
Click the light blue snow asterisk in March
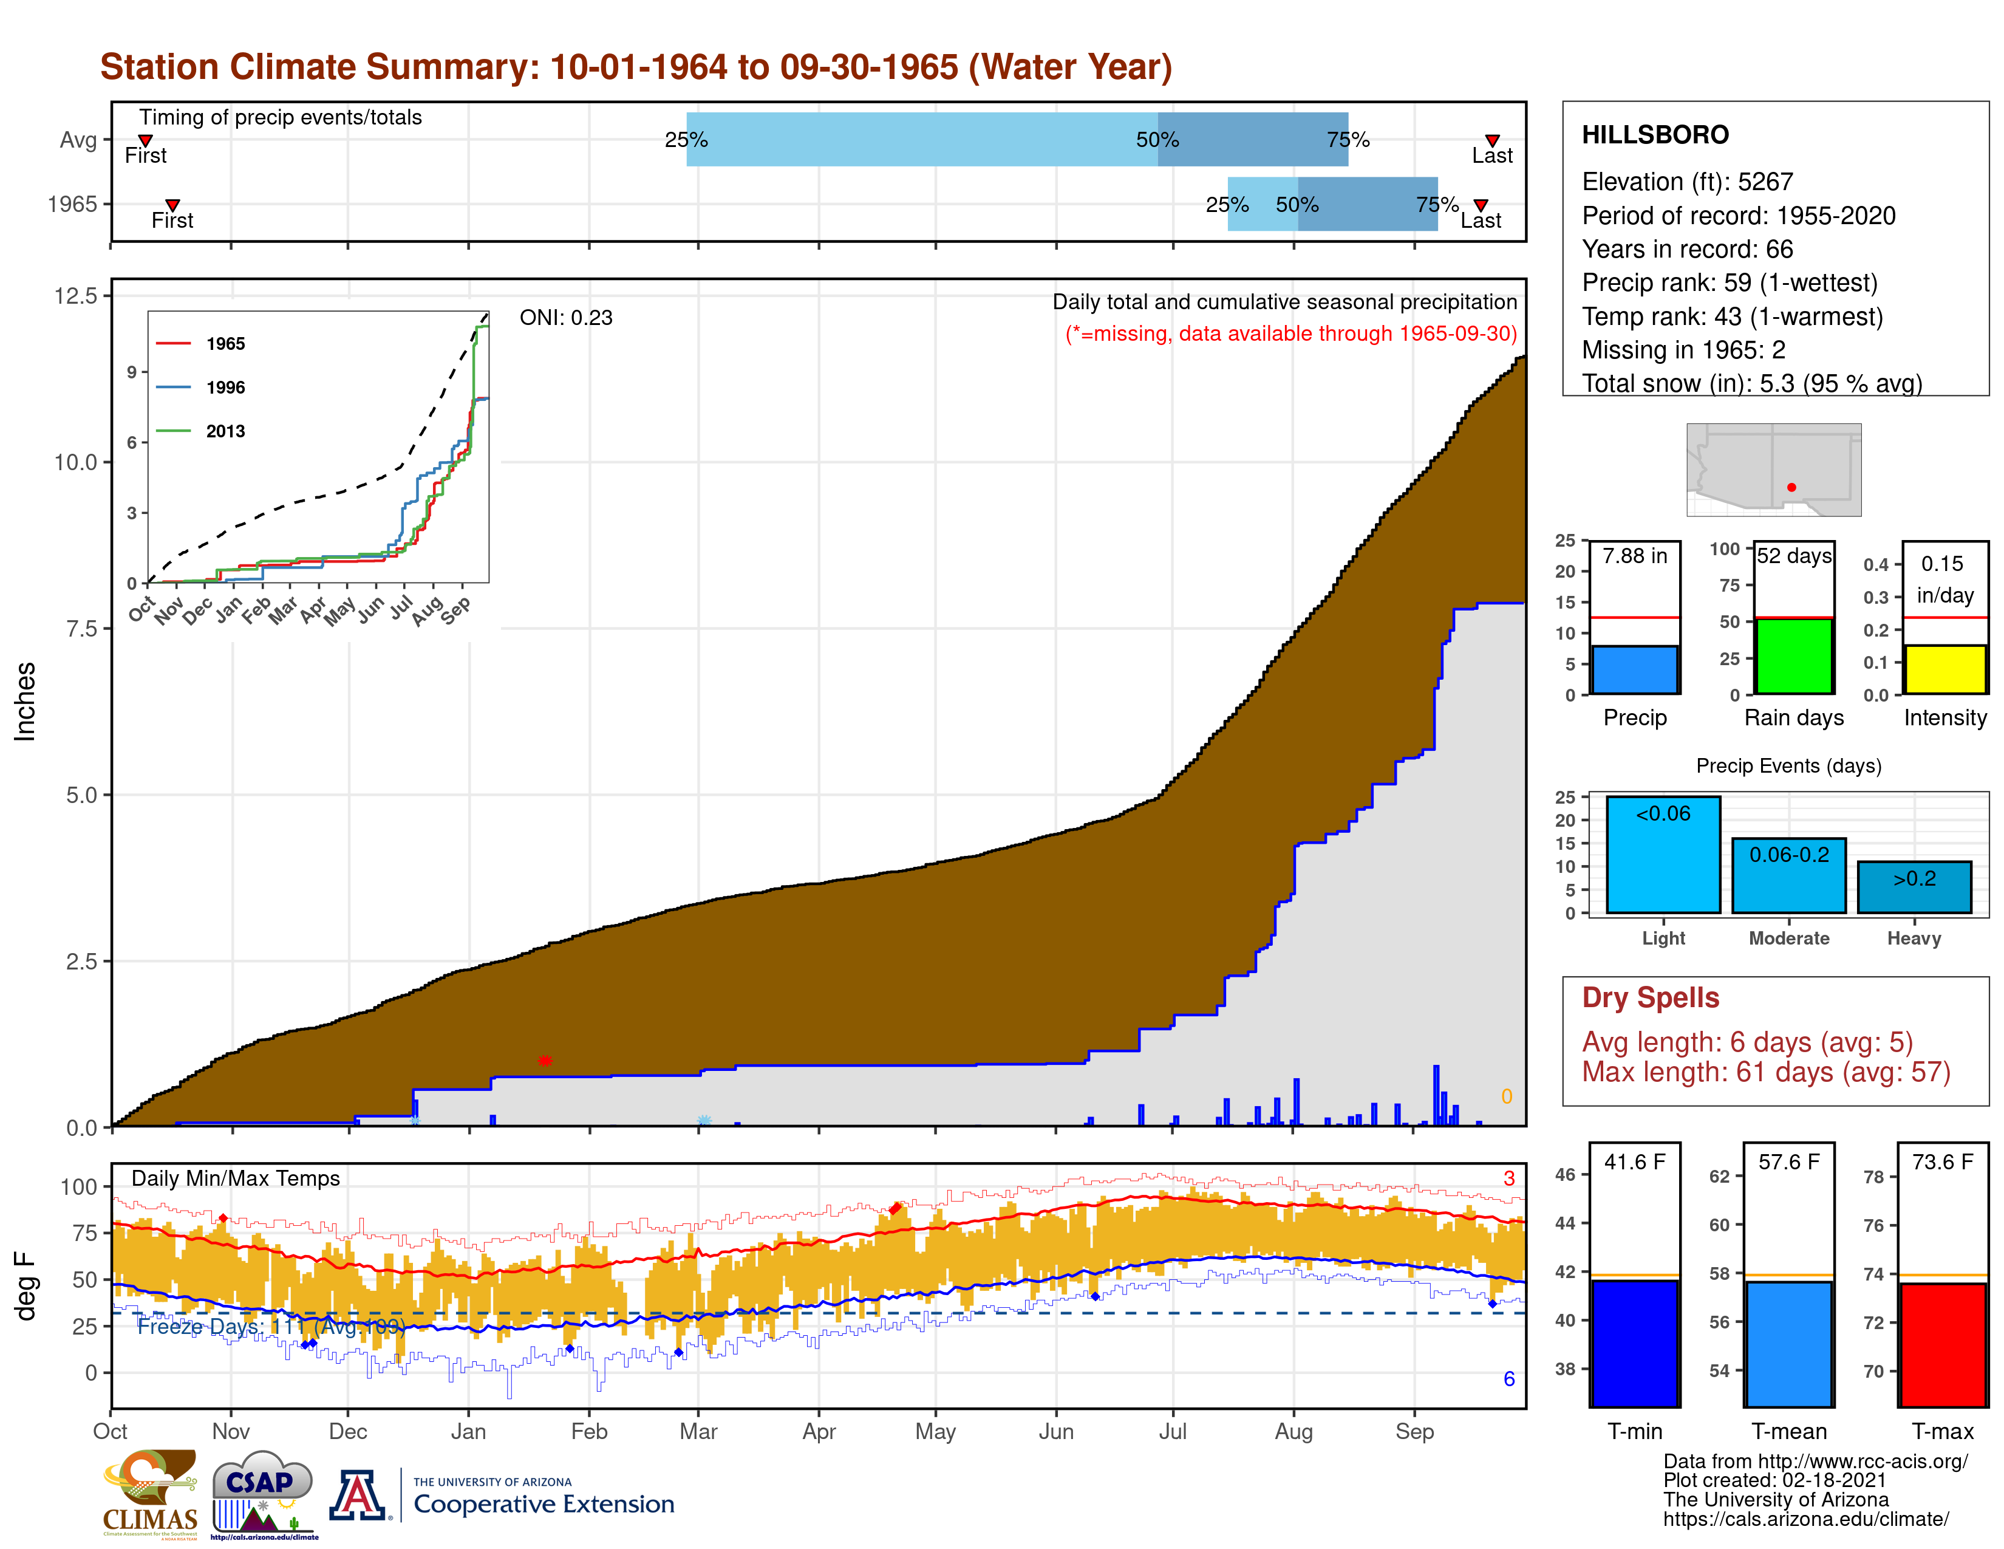pos(704,1121)
